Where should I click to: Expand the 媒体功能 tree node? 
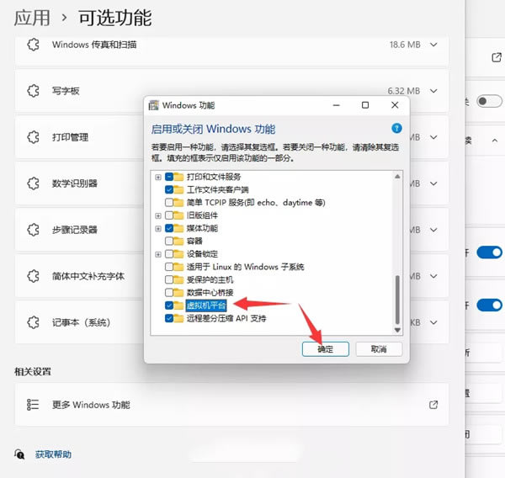(158, 228)
